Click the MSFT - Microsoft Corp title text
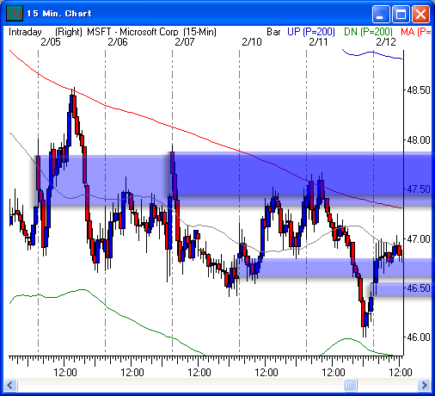Image resolution: width=435 pixels, height=396 pixels. (x=132, y=32)
